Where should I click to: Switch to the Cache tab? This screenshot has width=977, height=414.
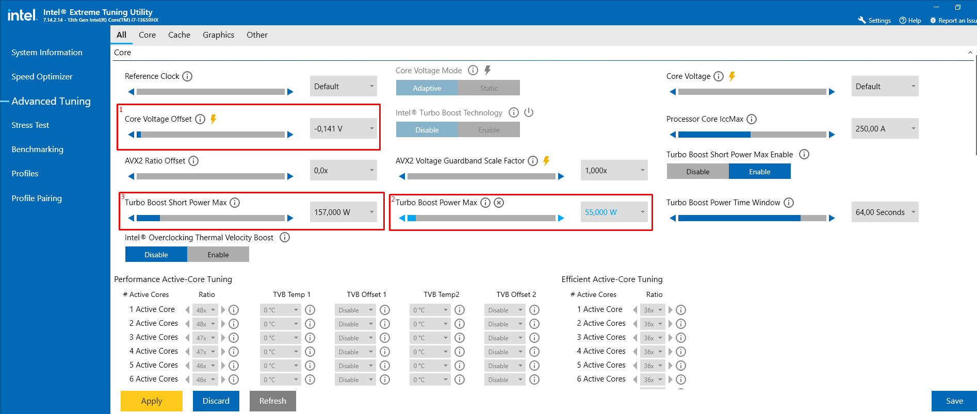[179, 35]
